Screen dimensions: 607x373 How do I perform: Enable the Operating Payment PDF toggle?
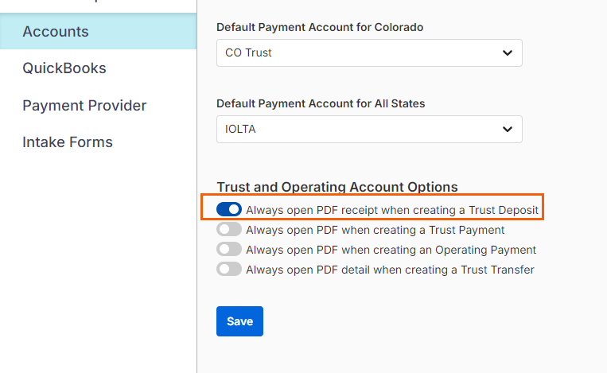[229, 250]
